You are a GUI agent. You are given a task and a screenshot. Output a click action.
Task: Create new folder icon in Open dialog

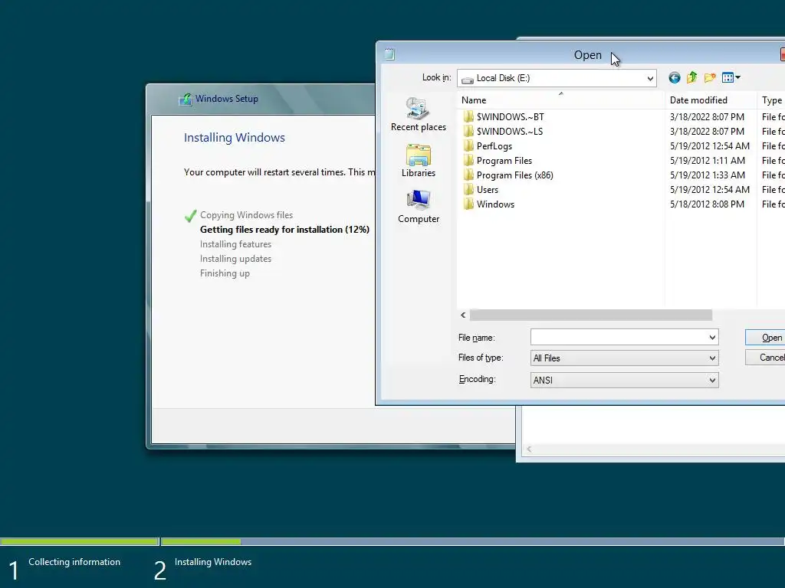click(710, 77)
